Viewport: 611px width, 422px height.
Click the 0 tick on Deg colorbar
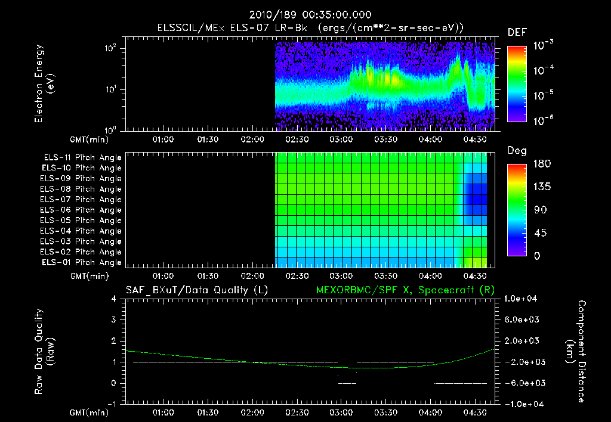click(x=537, y=256)
